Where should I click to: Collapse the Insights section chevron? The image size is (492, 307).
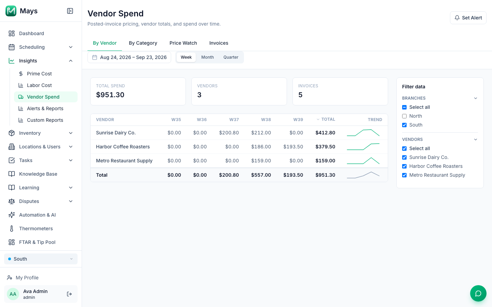pyautogui.click(x=71, y=61)
